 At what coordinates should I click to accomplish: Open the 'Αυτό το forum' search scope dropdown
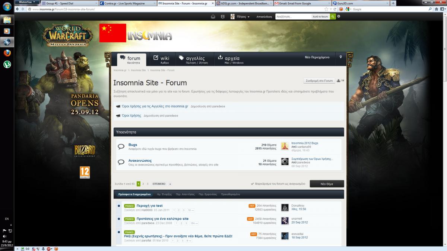[x=320, y=17]
